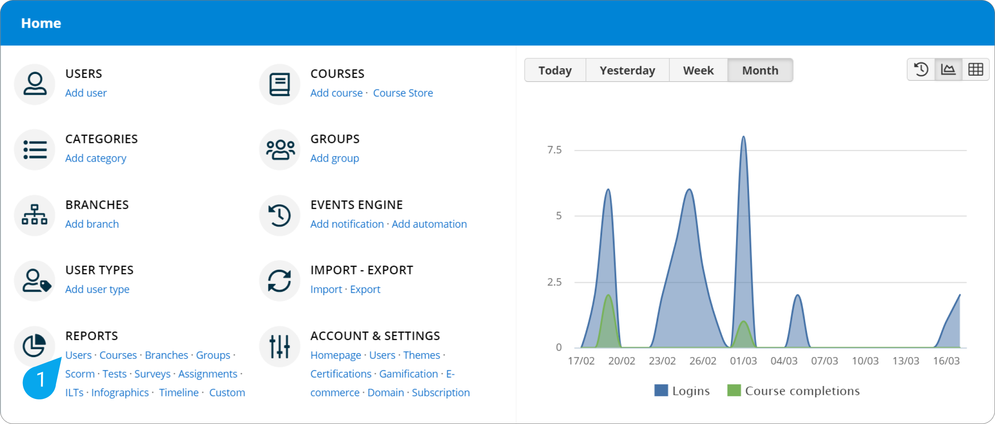Image resolution: width=995 pixels, height=424 pixels.
Task: Open the Timeline report link
Action: [x=179, y=392]
